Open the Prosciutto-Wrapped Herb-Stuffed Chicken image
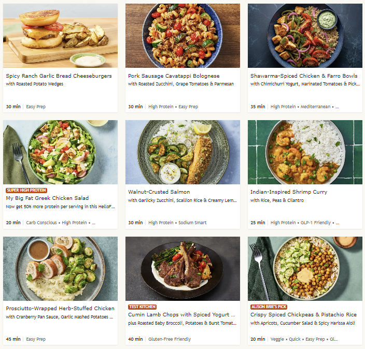365x349 pixels. pyautogui.click(x=60, y=269)
